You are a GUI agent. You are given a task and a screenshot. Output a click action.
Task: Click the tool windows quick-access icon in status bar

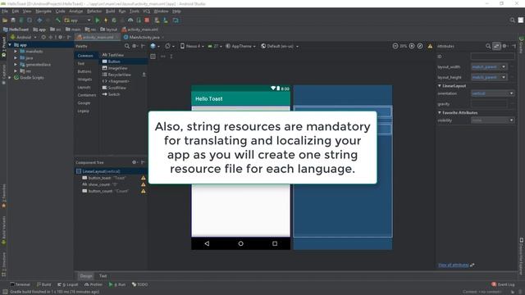coord(5,292)
